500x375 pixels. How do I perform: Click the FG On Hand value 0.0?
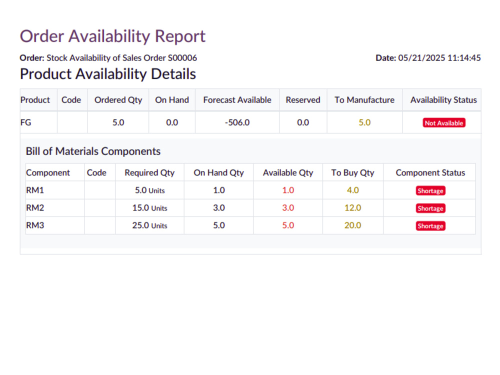tap(172, 123)
